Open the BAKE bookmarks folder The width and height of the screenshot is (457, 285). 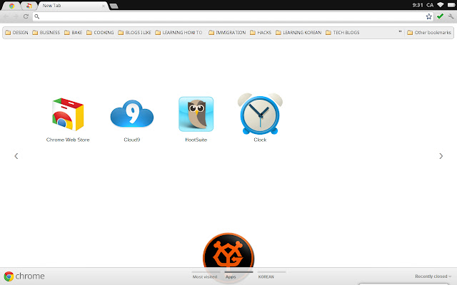pyautogui.click(x=73, y=33)
